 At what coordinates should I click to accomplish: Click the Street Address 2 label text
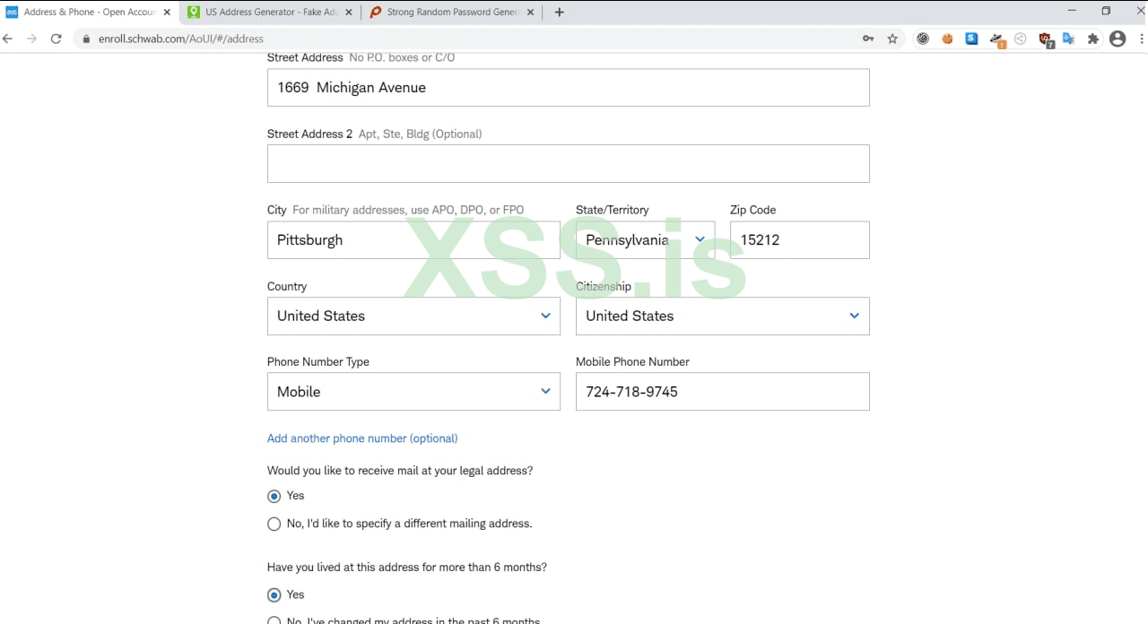[310, 134]
